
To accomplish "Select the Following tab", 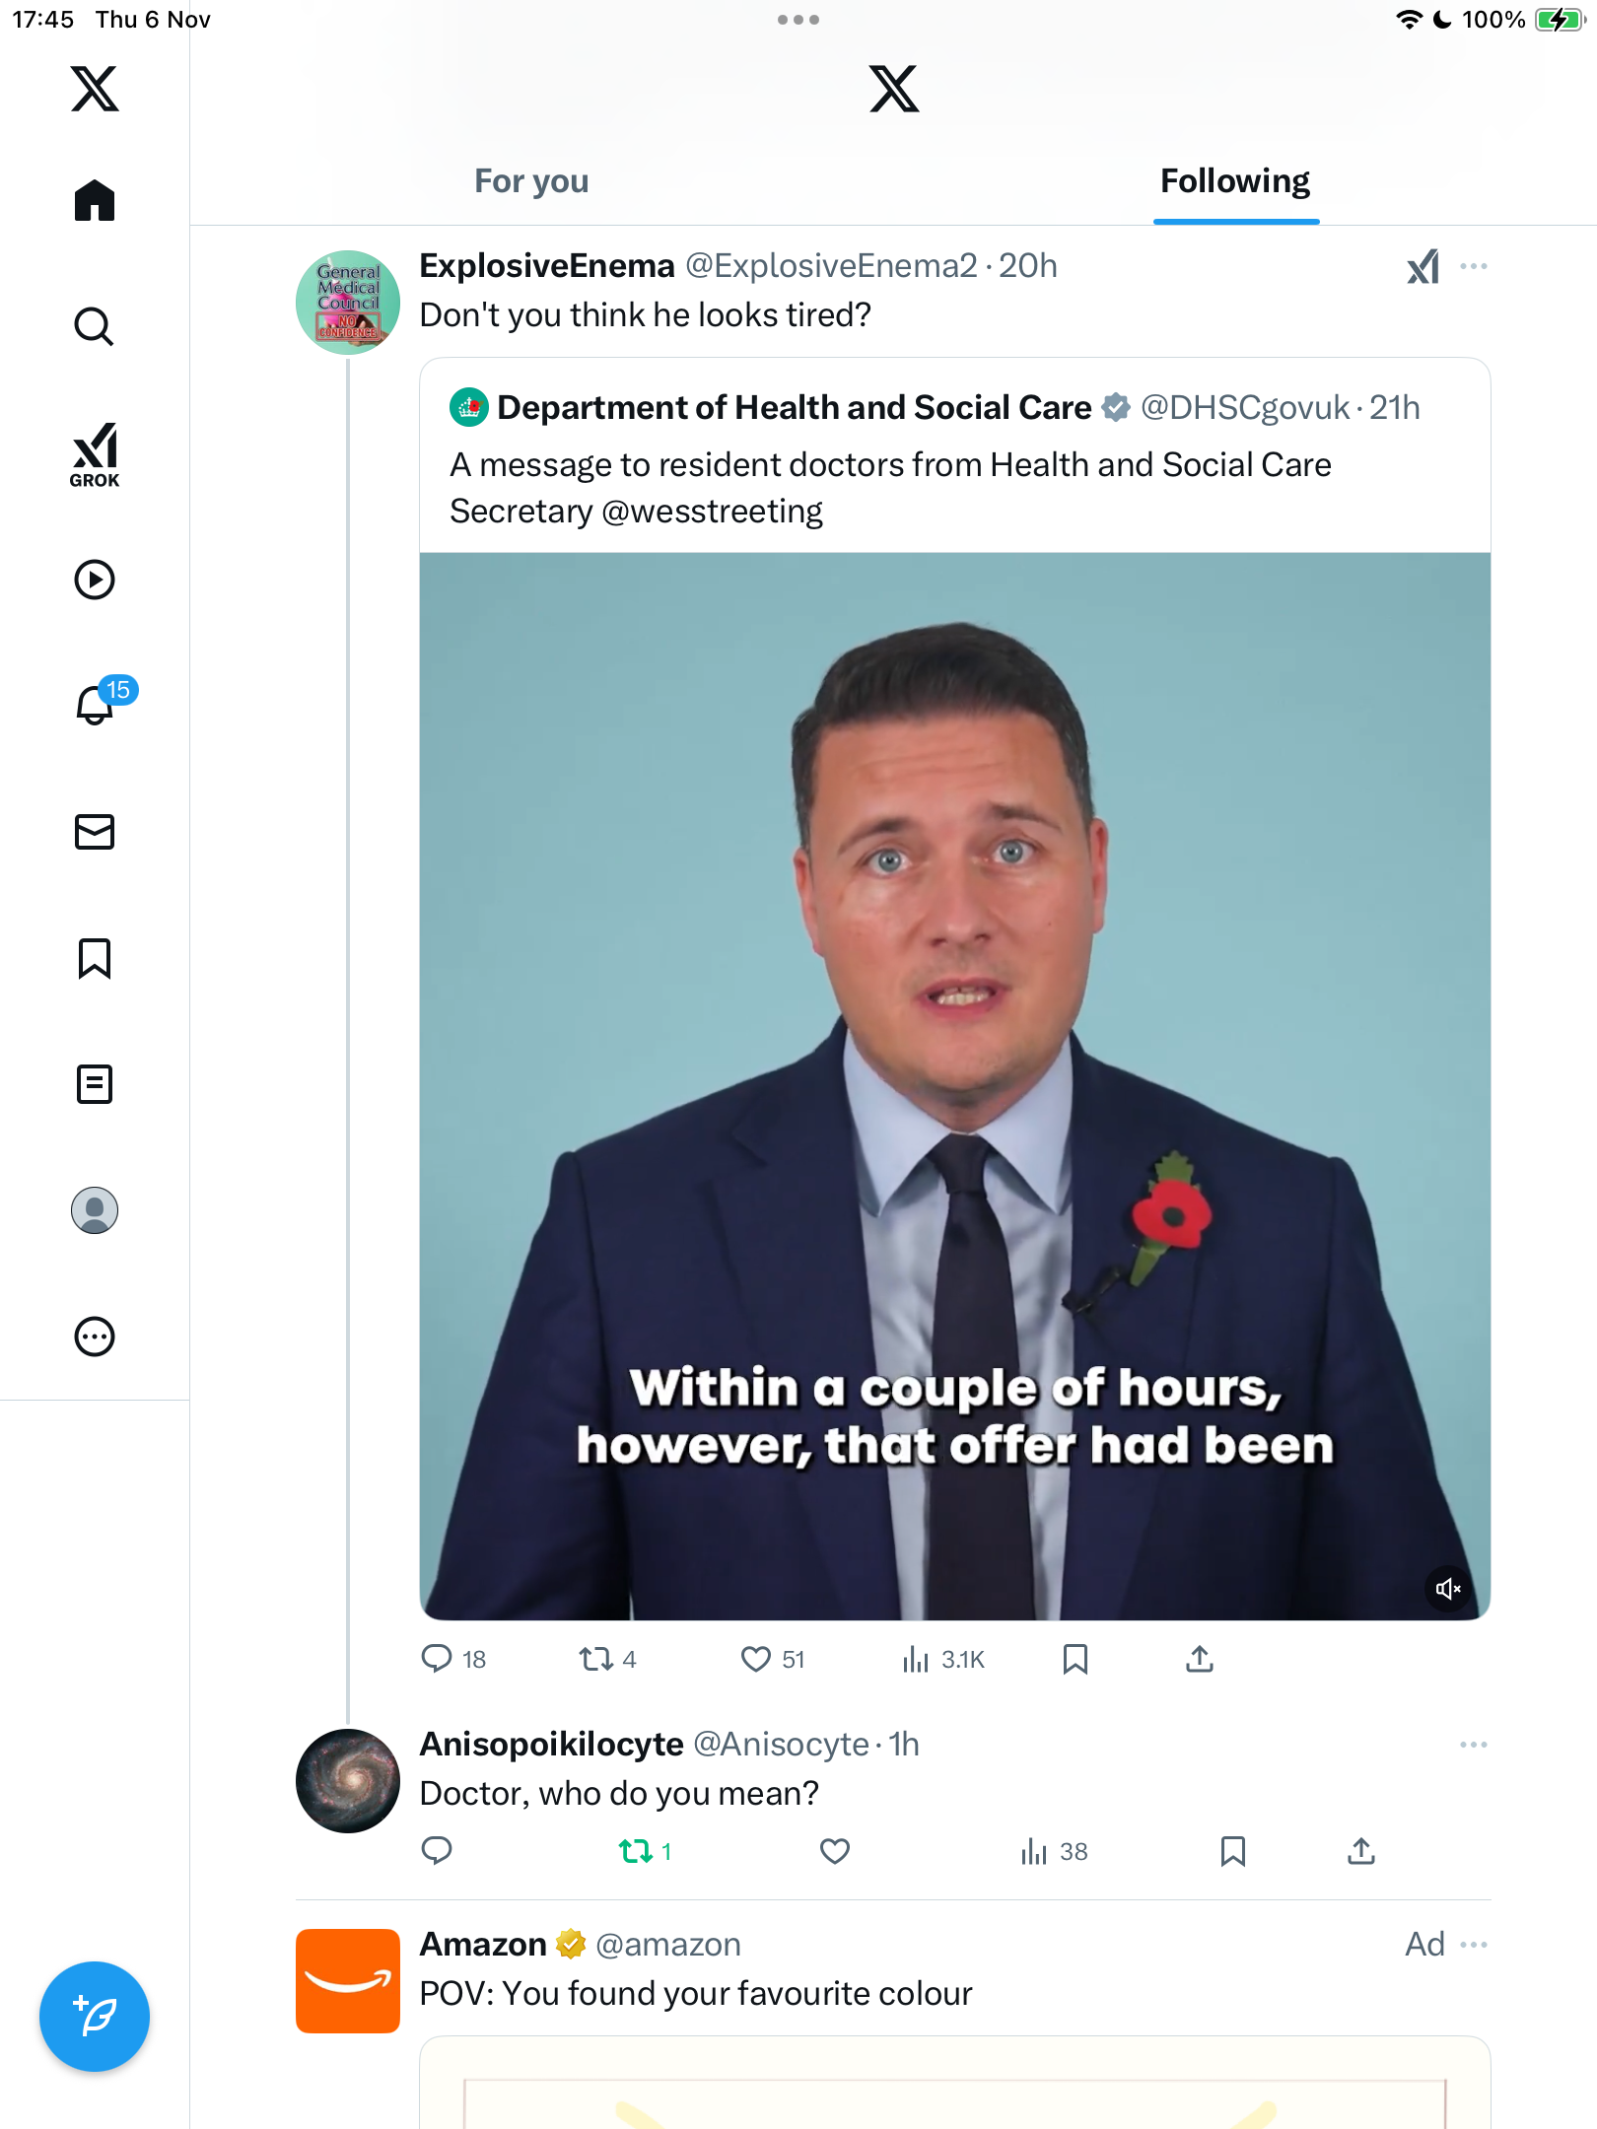I will 1235,181.
